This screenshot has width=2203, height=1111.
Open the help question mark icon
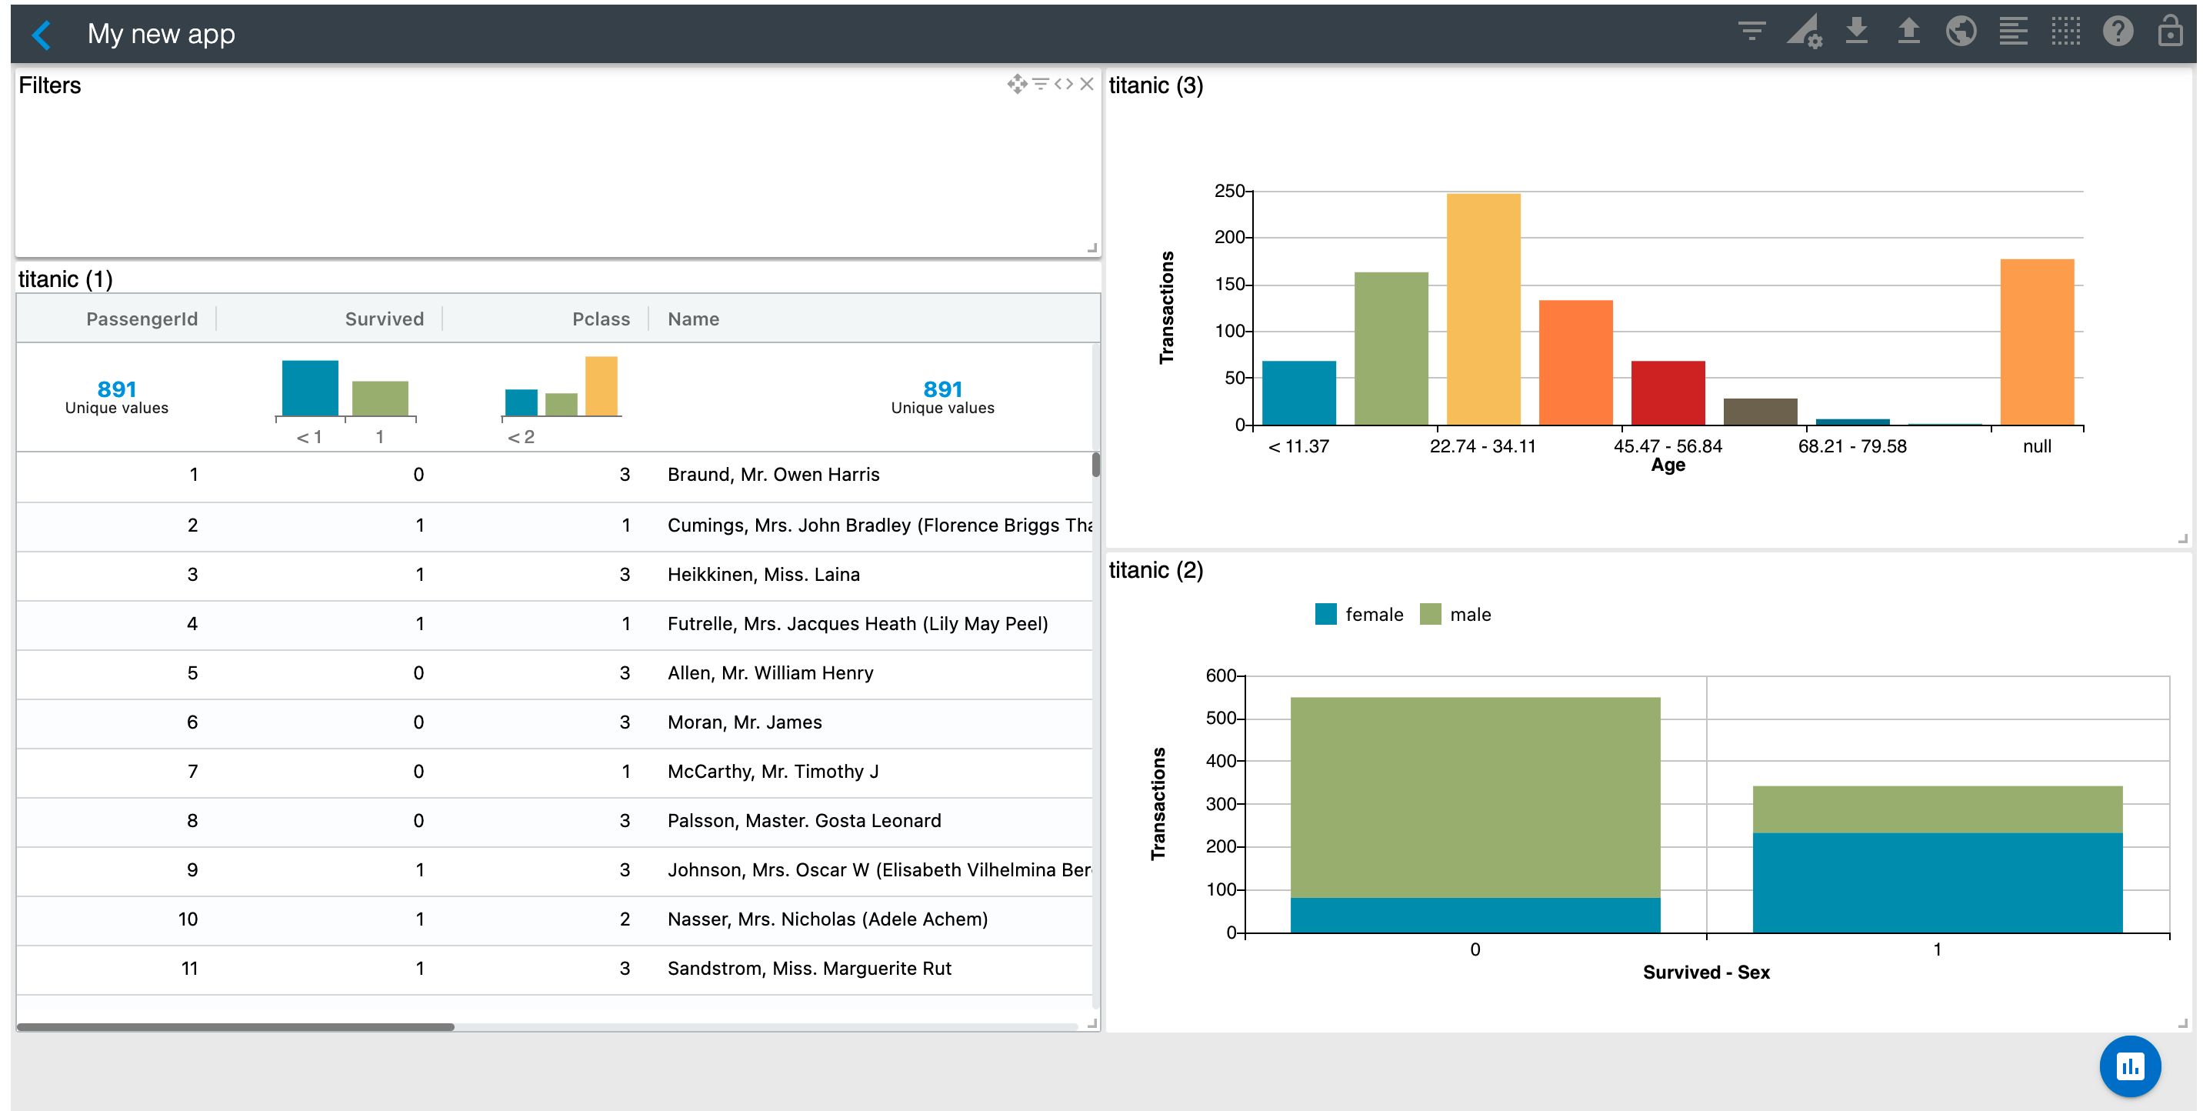click(2118, 32)
